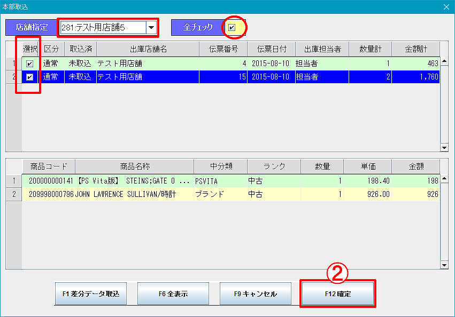Click the 伝票日付 column header
The height and width of the screenshot is (317, 455).
271,49
